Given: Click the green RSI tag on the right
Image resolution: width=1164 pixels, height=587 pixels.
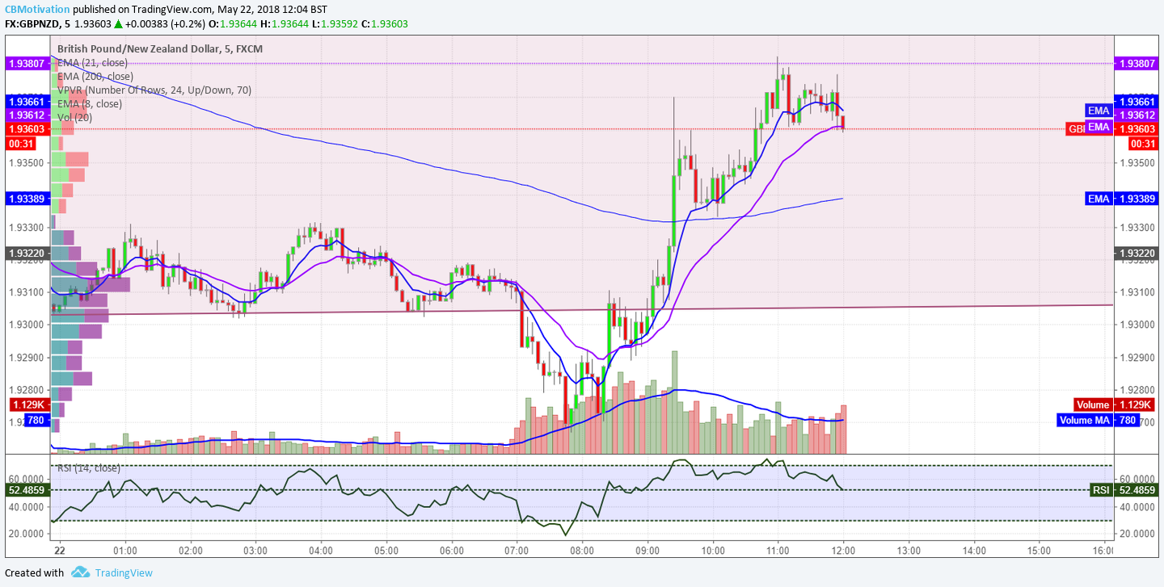Looking at the screenshot, I should tap(1100, 490).
